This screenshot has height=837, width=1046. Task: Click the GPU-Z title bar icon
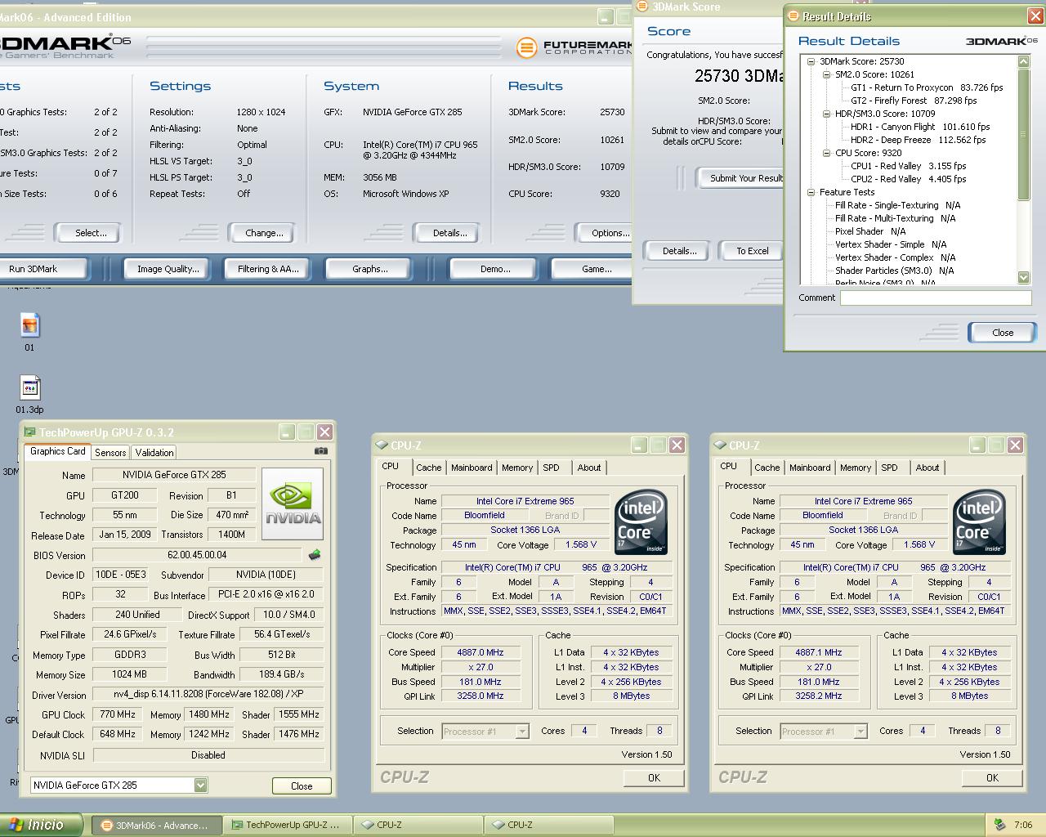30,432
